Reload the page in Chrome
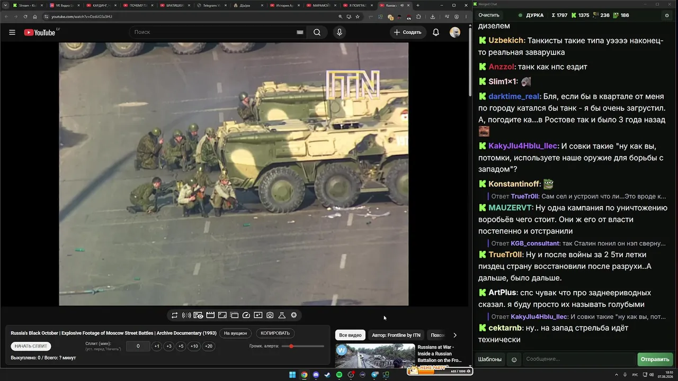The width and height of the screenshot is (678, 381). [25, 17]
